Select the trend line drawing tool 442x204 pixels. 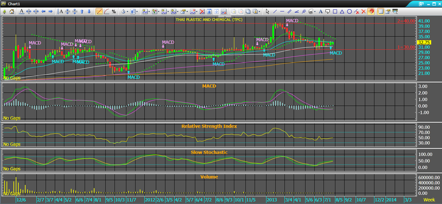[275, 11]
